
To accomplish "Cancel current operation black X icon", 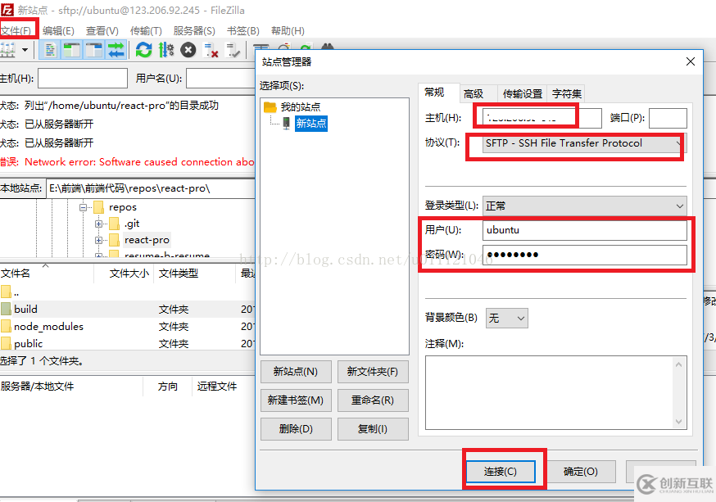I will [188, 50].
